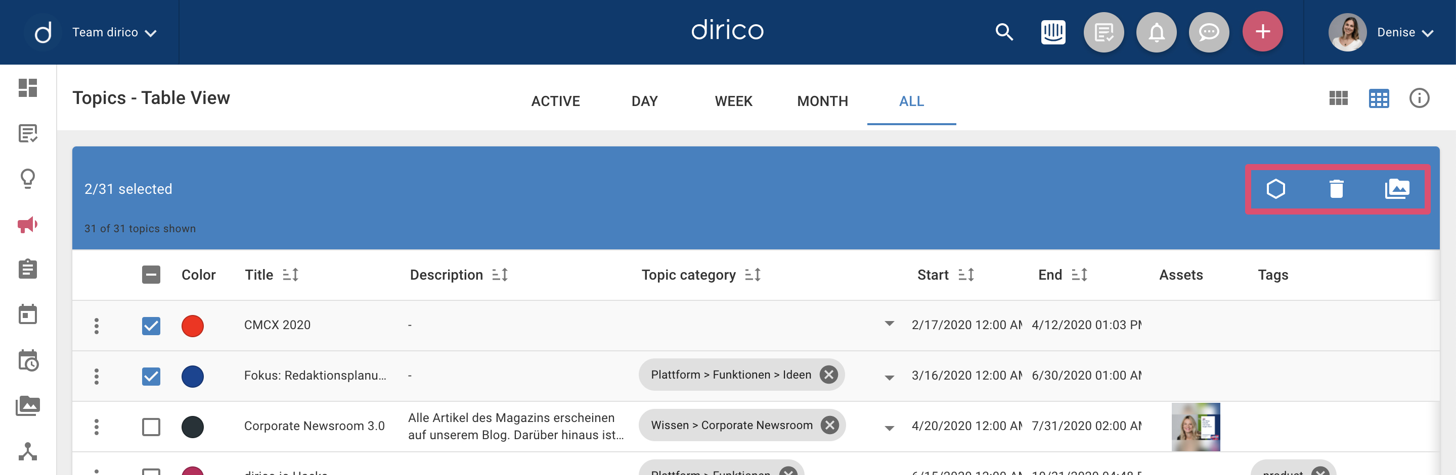Uncheck the Fokus: Redaktionsplanung row checkbox
The height and width of the screenshot is (475, 1456).
[151, 376]
